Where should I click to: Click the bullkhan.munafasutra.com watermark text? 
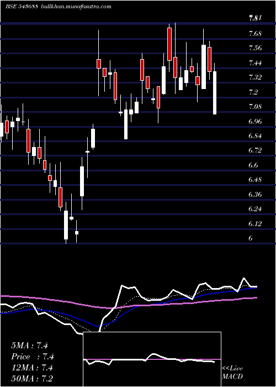76,7
